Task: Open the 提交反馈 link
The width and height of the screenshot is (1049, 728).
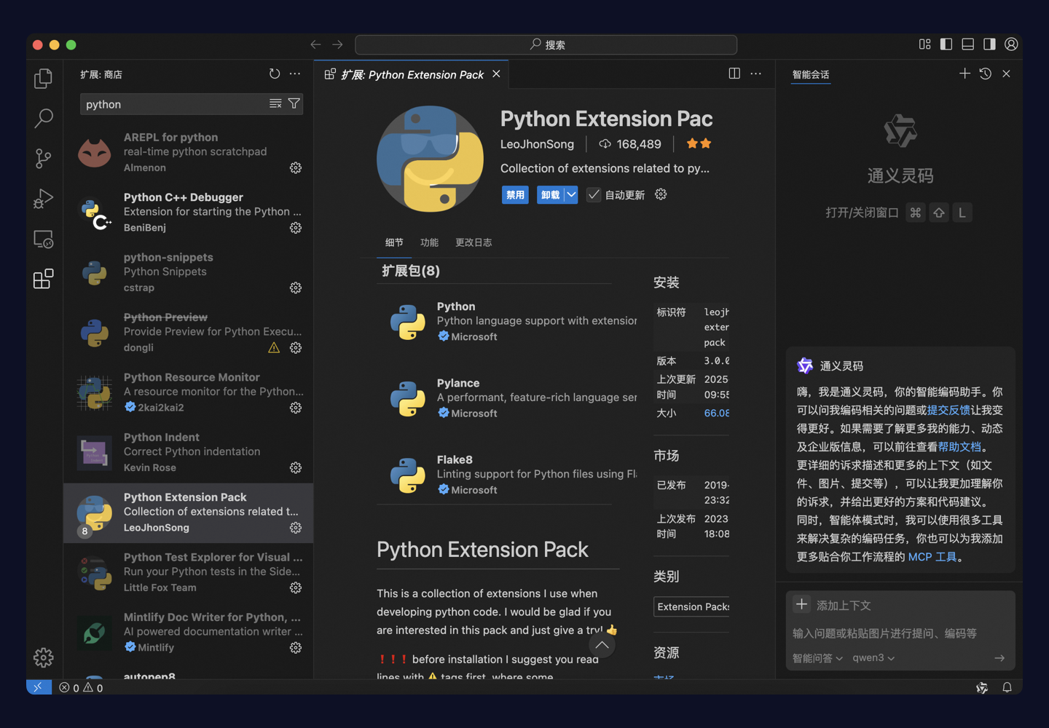Action: point(948,410)
